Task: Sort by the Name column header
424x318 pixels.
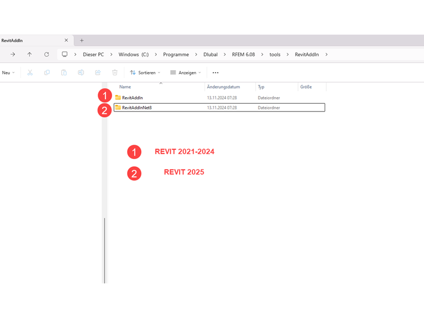Action: (125, 87)
